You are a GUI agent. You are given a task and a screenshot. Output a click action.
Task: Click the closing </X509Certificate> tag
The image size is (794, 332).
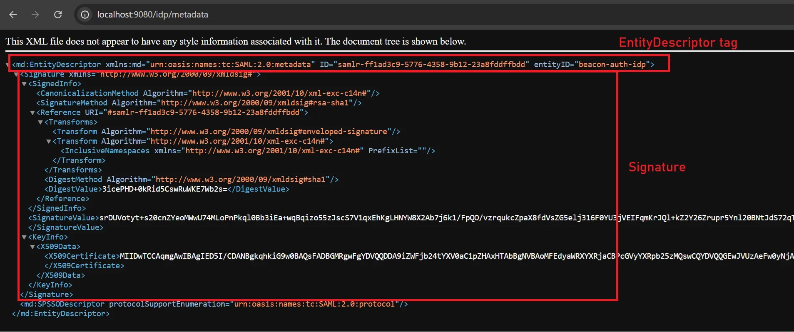(x=85, y=266)
